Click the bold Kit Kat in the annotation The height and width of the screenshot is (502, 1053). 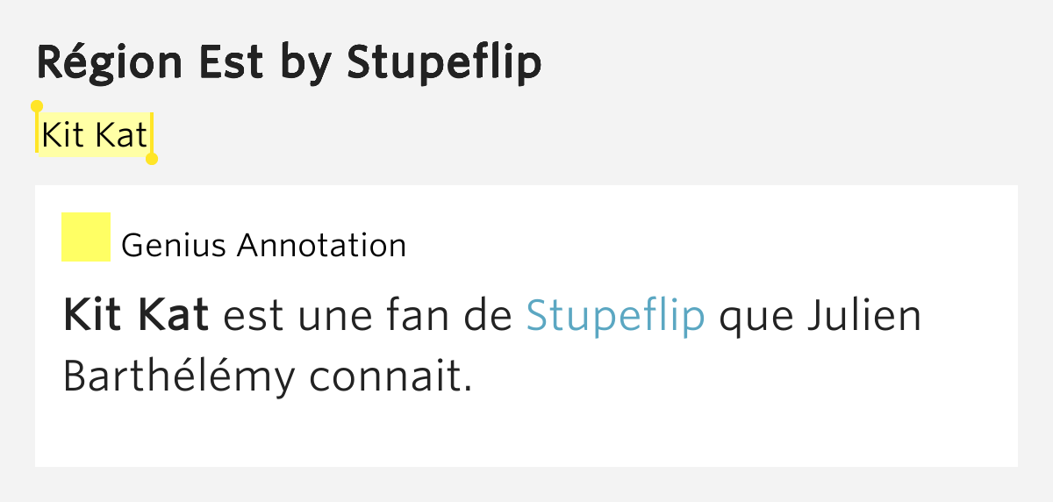(136, 317)
